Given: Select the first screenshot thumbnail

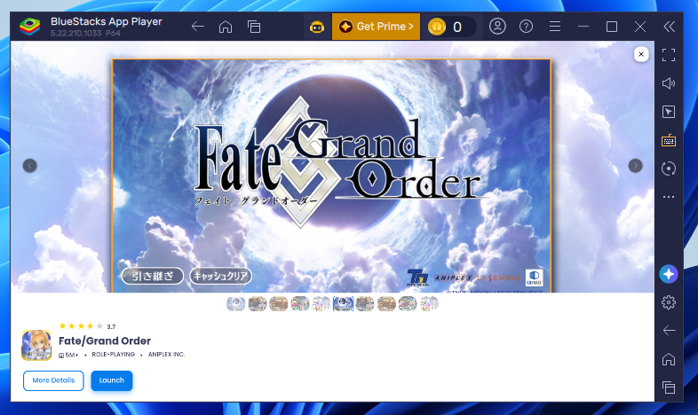Looking at the screenshot, I should (235, 304).
